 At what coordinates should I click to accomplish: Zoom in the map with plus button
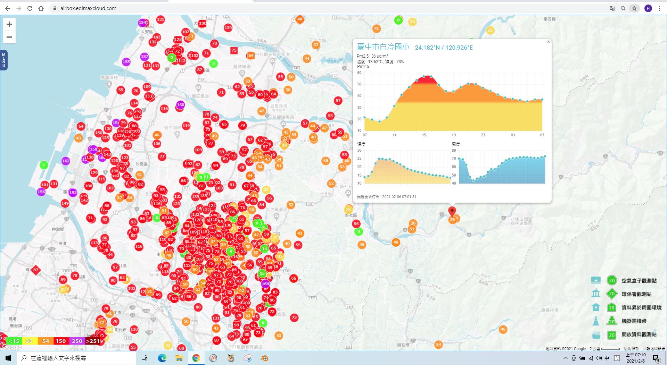click(9, 24)
